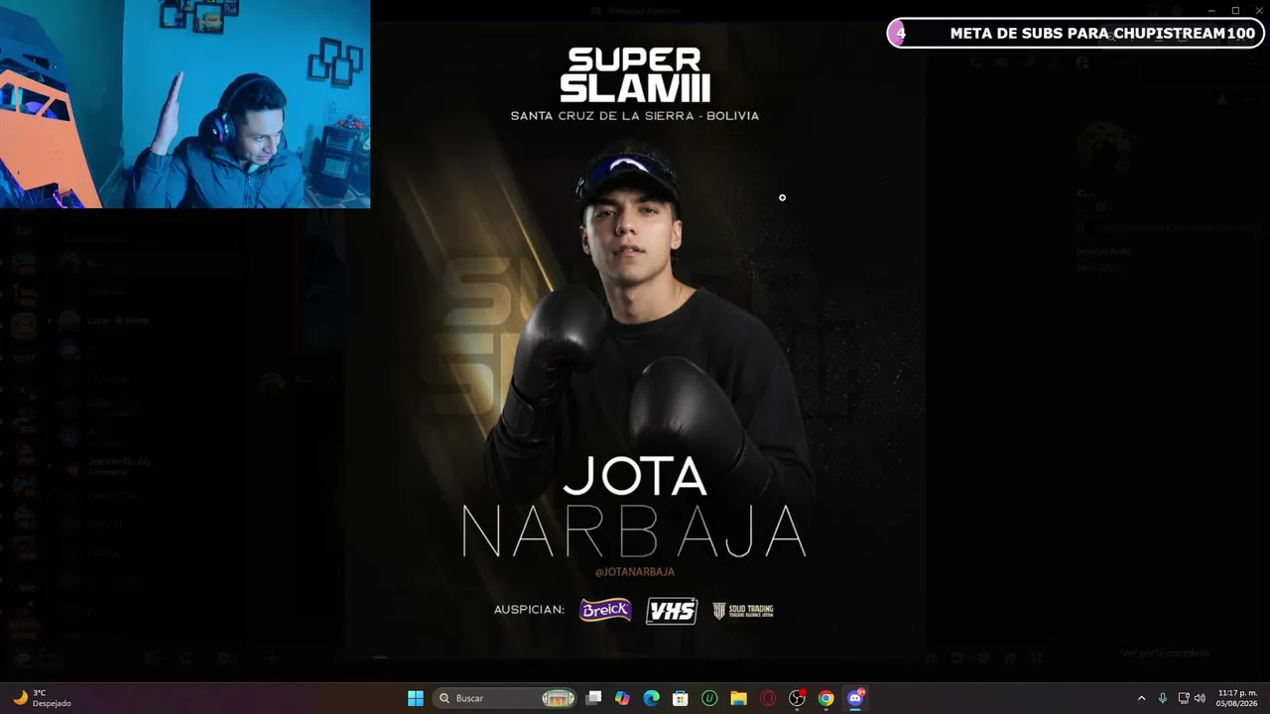This screenshot has height=714, width=1270.
Task: Switch to OBS Studio in the taskbar
Action: (797, 698)
